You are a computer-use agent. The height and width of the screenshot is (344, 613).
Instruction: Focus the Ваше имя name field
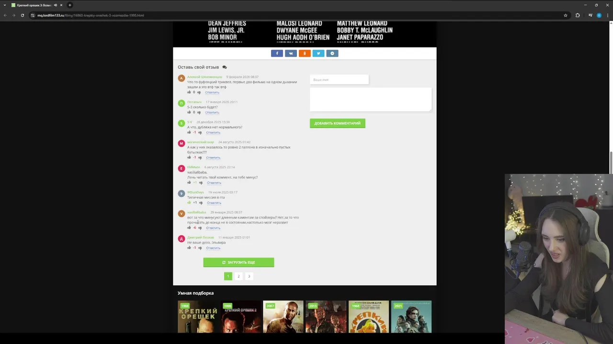pyautogui.click(x=339, y=80)
